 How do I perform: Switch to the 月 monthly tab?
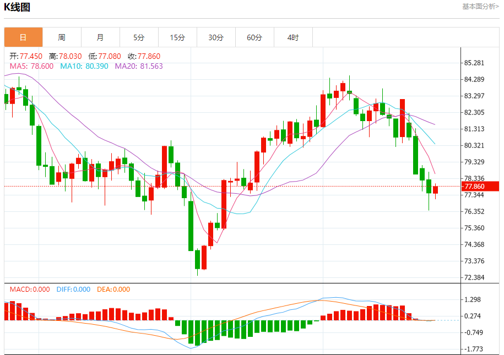click(x=100, y=37)
